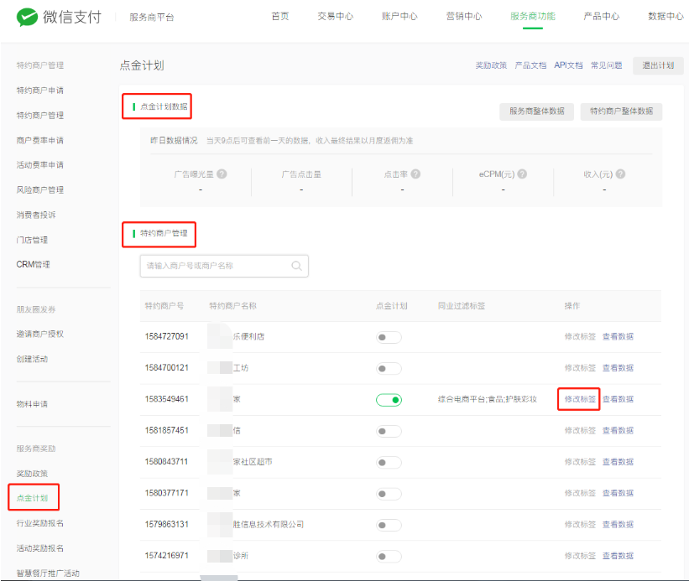
Task: Click the 特约商户整体数据 button
Action: [x=621, y=112]
